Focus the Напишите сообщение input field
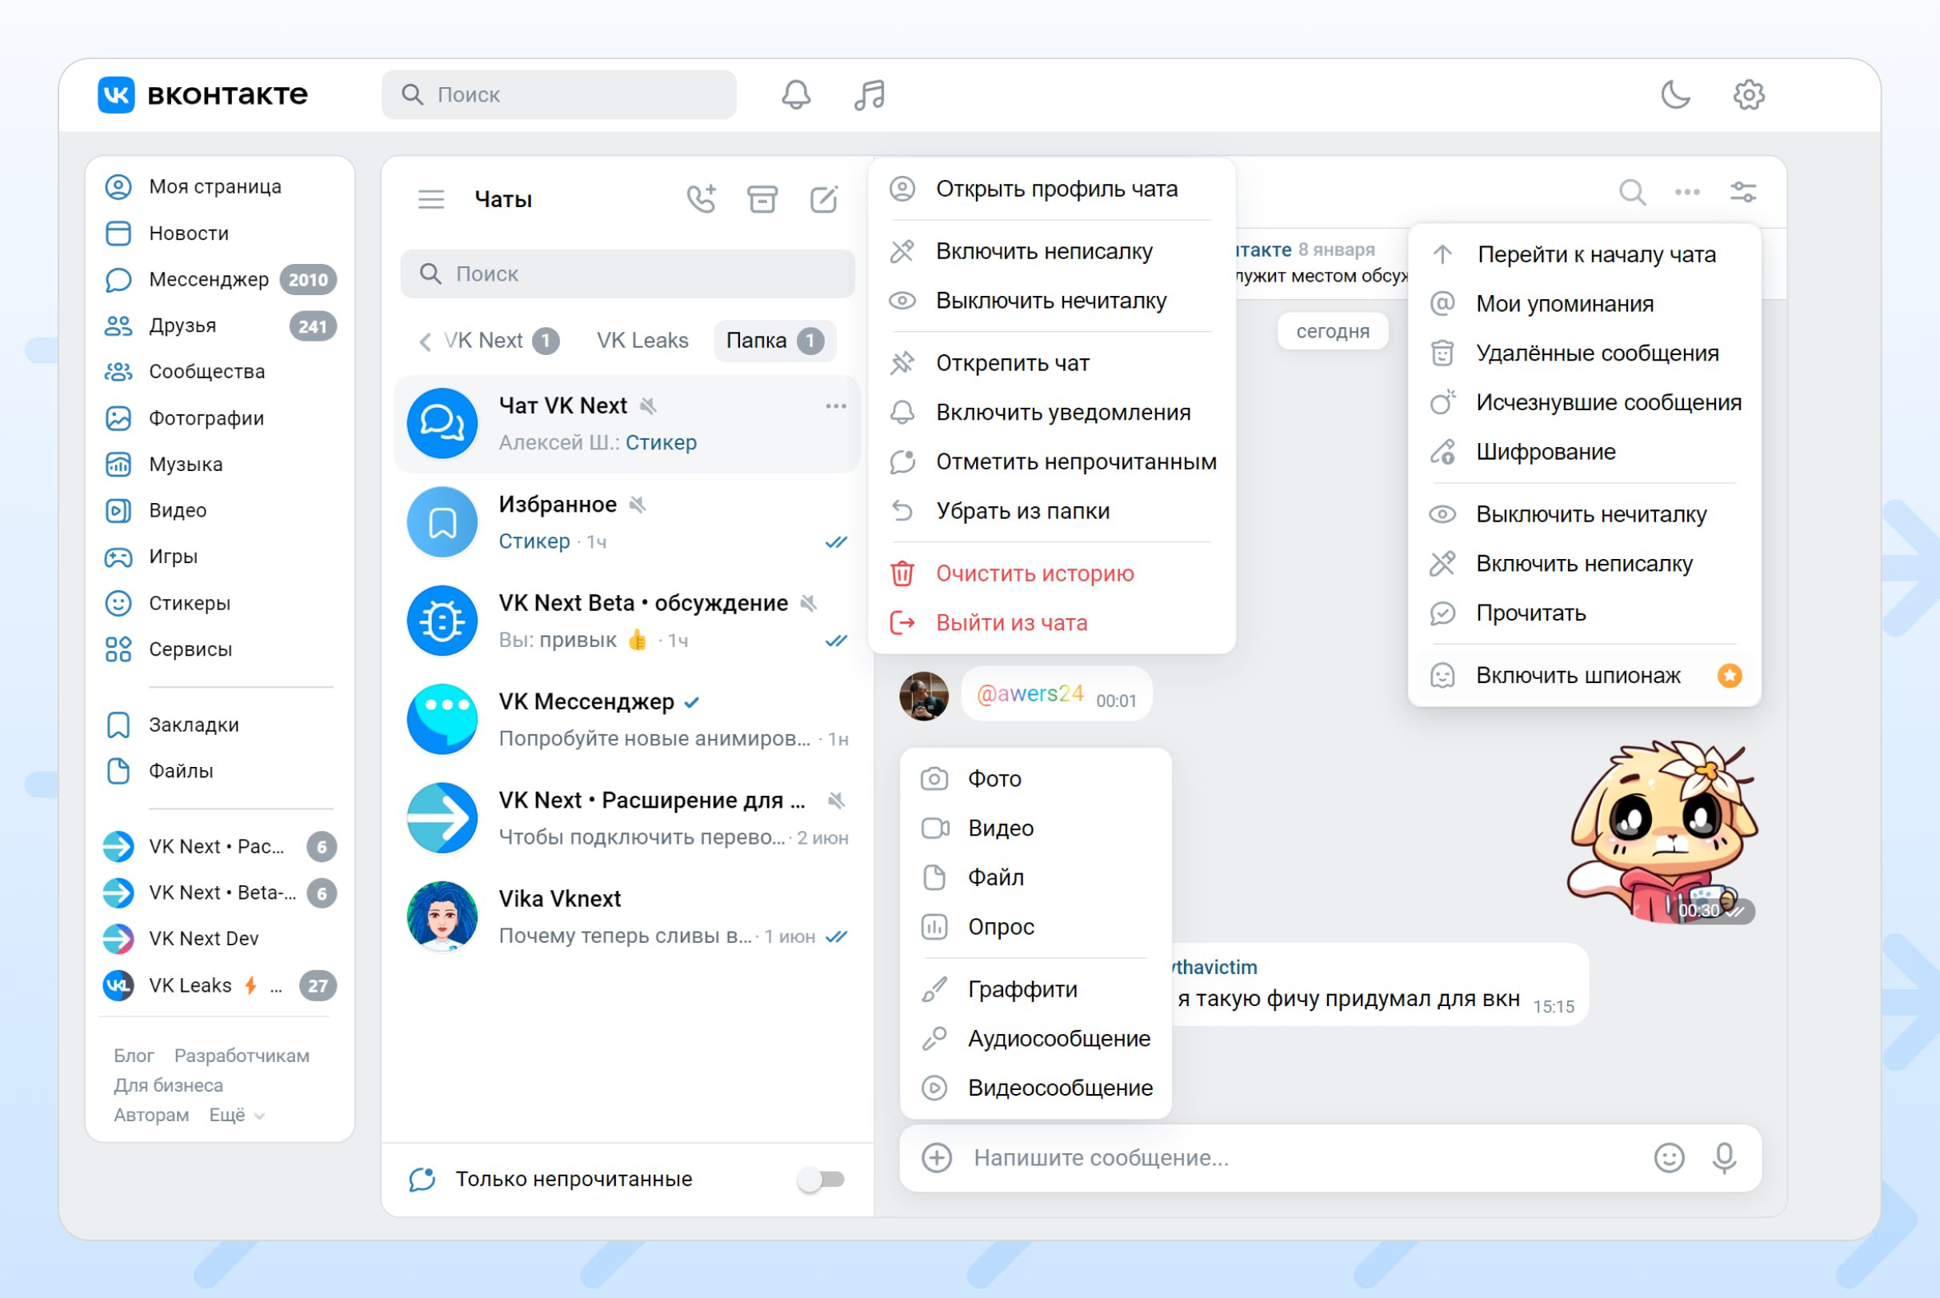1940x1298 pixels. coord(1304,1157)
